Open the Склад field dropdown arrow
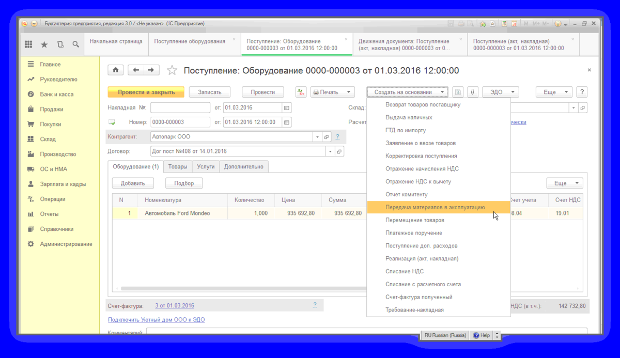Image resolution: width=620 pixels, height=358 pixels. (x=574, y=107)
